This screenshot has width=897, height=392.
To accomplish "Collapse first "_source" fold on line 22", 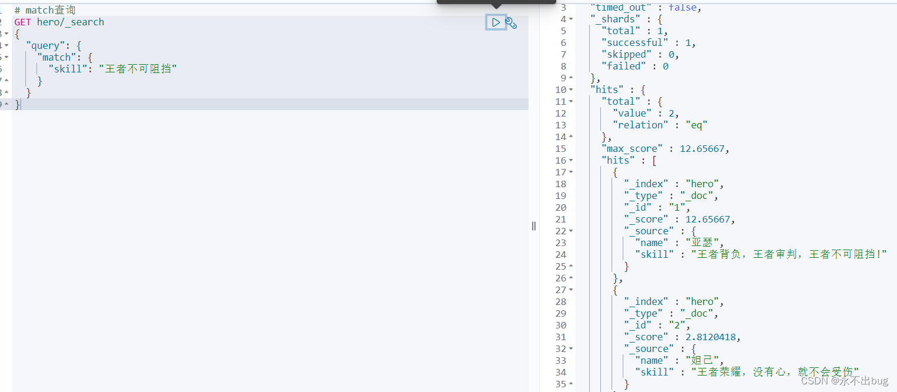I will click(571, 231).
